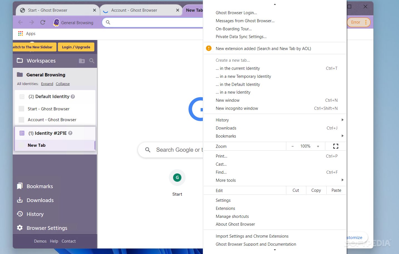Toggle checkbox next to New Tab entry
The width and height of the screenshot is (399, 254).
[x=21, y=145]
